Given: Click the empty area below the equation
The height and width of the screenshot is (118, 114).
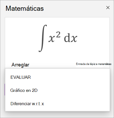Looking at the screenshot, I should tap(57, 57).
